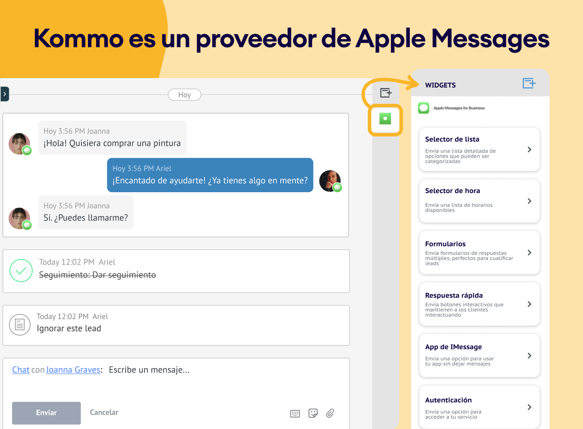The height and width of the screenshot is (429, 583).
Task: Expand Selector de hora chevron
Action: pyautogui.click(x=529, y=201)
